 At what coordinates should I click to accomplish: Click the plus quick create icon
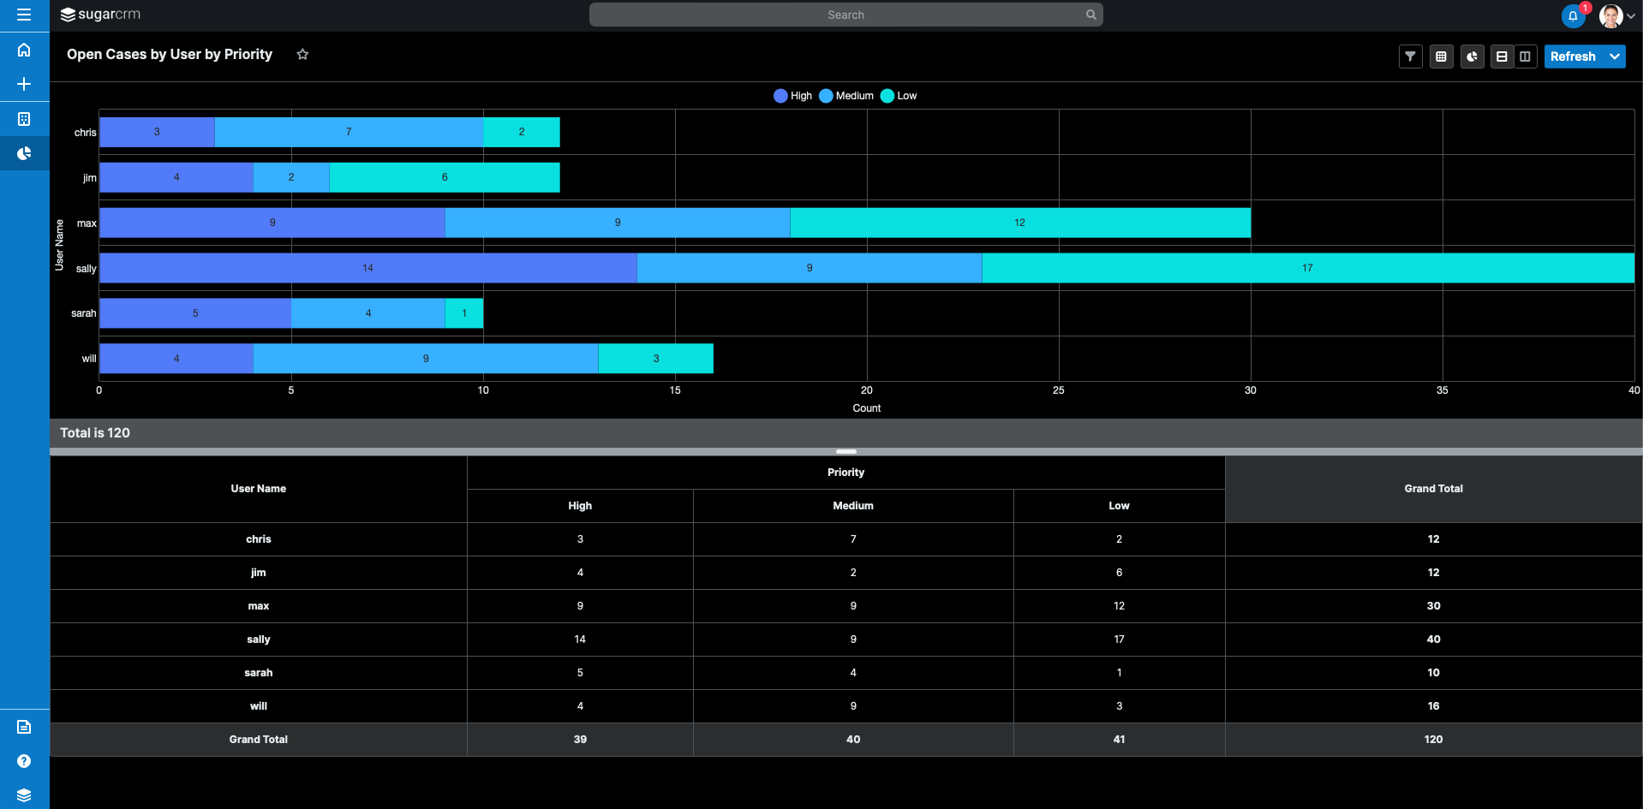(24, 84)
